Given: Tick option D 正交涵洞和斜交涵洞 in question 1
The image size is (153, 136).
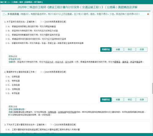Looking at the screenshot, I should click(x=6, y=39).
